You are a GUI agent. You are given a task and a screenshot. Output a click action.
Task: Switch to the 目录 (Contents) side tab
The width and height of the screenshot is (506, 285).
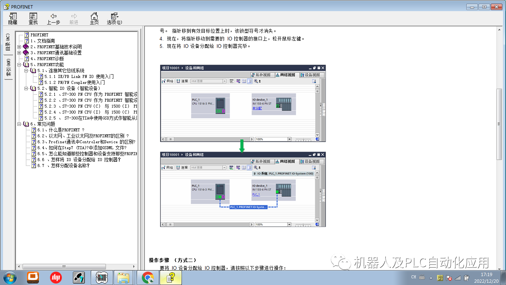pyautogui.click(x=9, y=42)
